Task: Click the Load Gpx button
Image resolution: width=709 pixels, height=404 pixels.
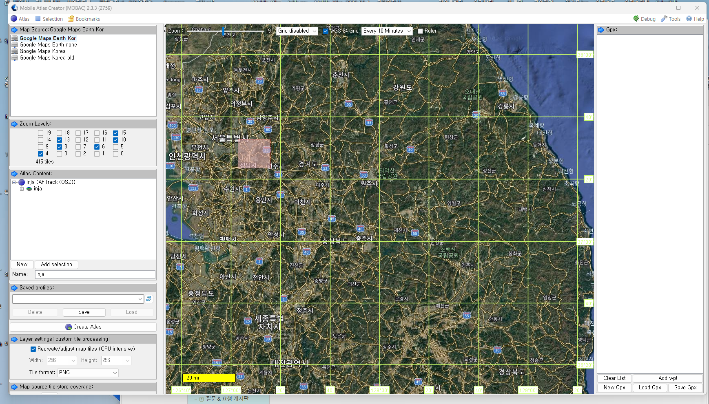Action: (x=650, y=388)
